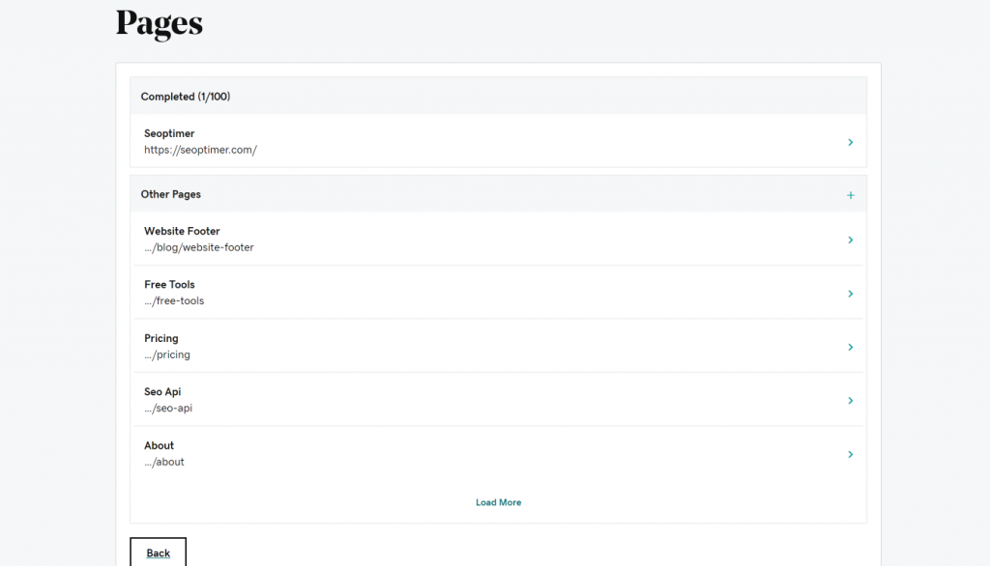Image resolution: width=990 pixels, height=566 pixels.
Task: Click the chevron on the Pricing row
Action: click(x=850, y=347)
